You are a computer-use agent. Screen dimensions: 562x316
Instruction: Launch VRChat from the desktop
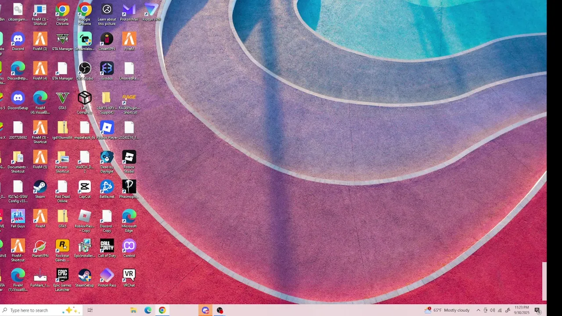(129, 277)
